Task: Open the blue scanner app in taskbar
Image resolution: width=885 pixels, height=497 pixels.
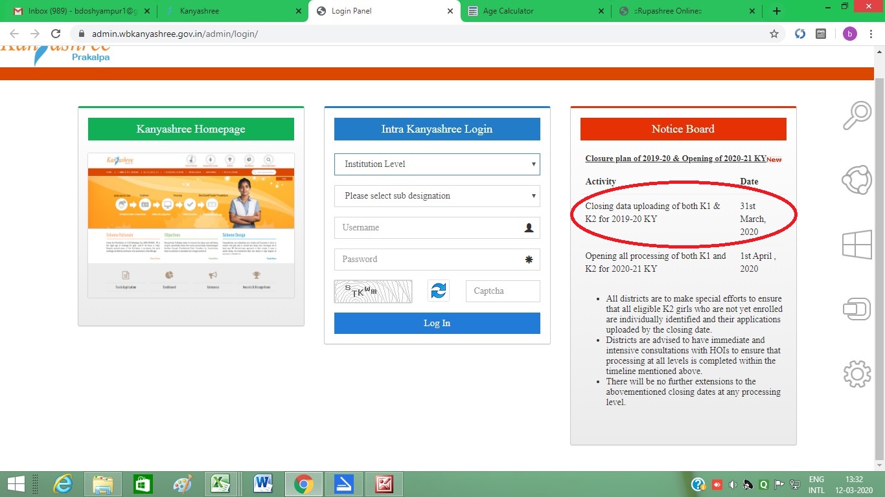Action: (x=344, y=484)
